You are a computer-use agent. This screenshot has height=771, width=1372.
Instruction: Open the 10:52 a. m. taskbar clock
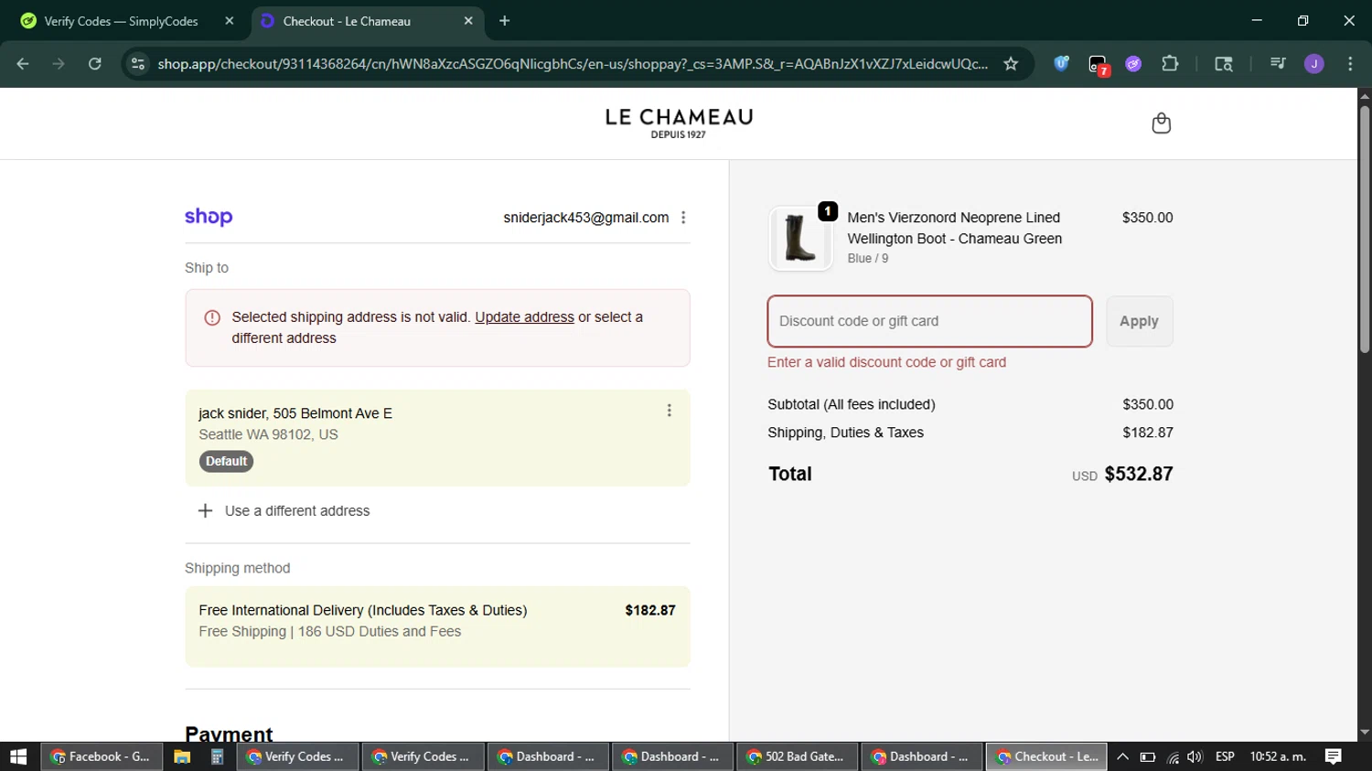pyautogui.click(x=1278, y=756)
